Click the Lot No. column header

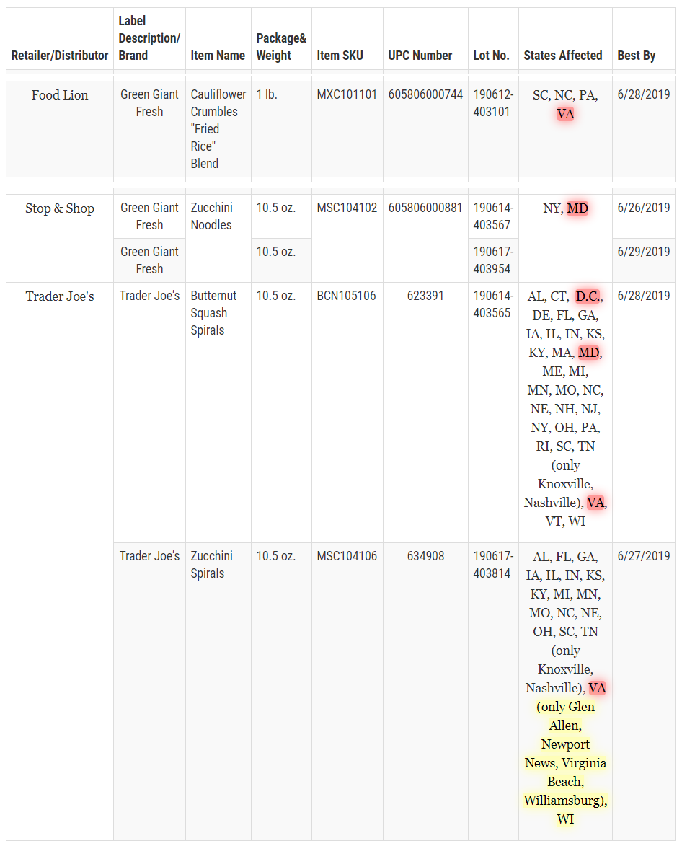pyautogui.click(x=491, y=56)
